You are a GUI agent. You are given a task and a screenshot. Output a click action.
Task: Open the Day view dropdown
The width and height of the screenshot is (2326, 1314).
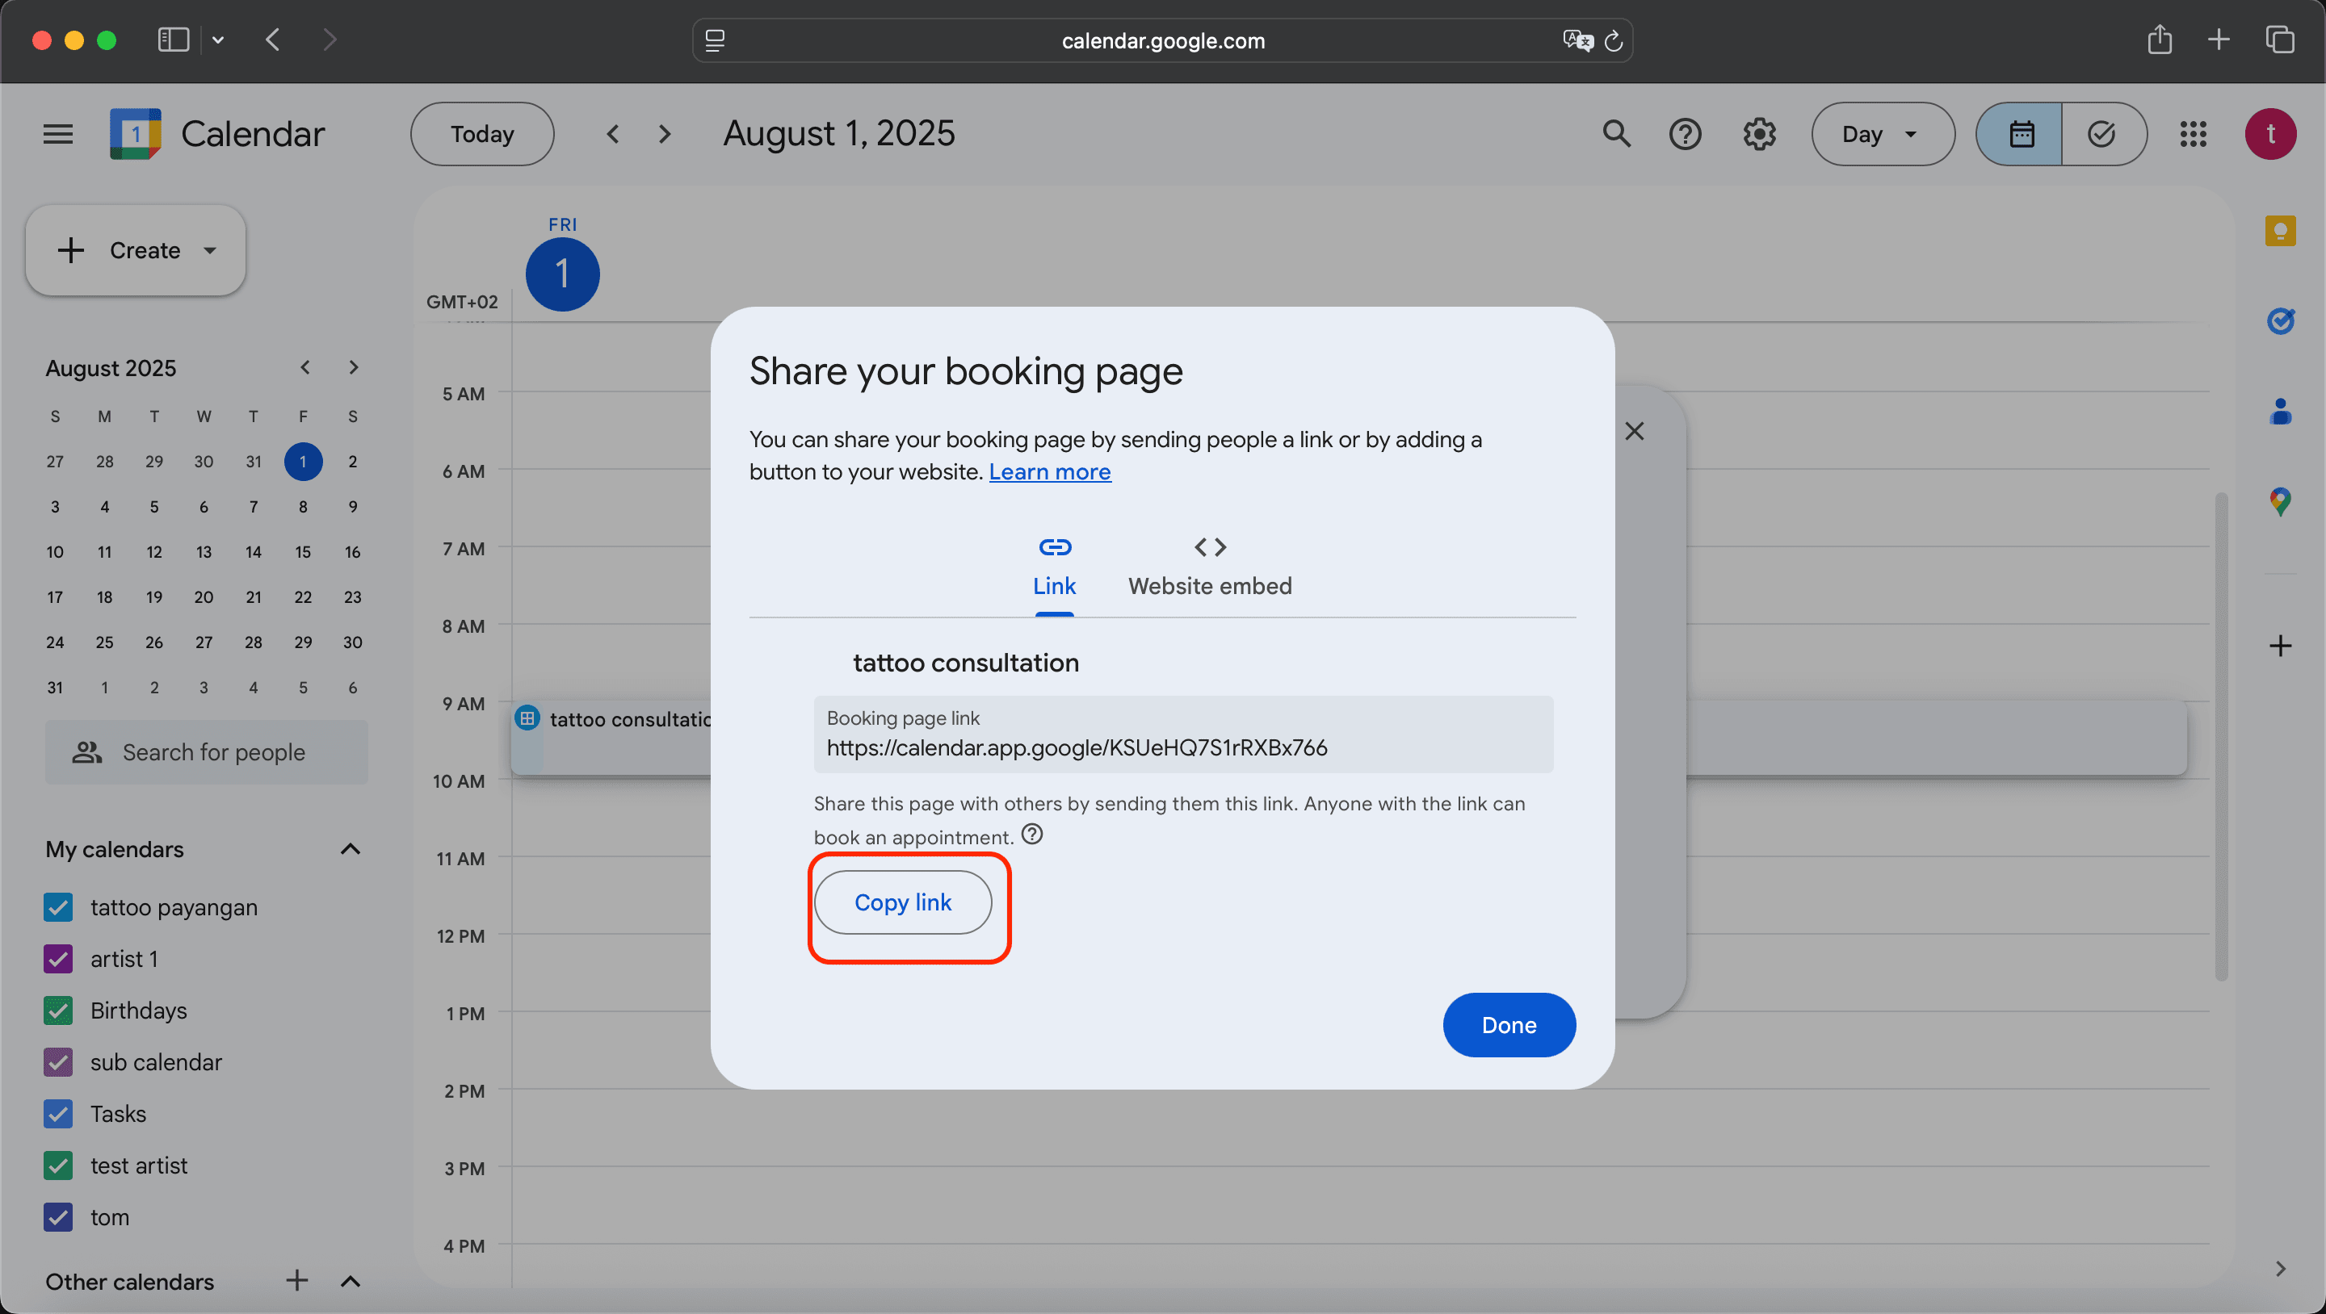coord(1883,135)
